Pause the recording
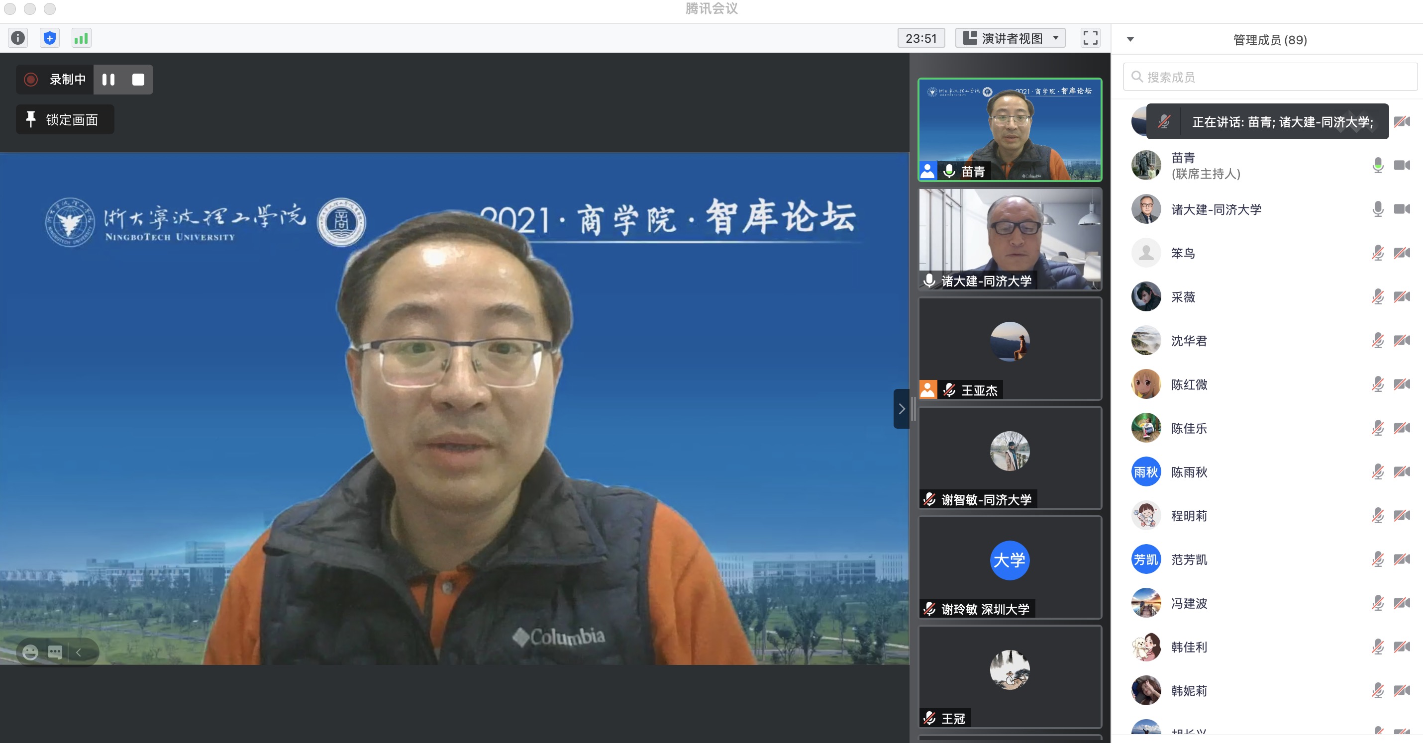The width and height of the screenshot is (1423, 743). [x=108, y=80]
